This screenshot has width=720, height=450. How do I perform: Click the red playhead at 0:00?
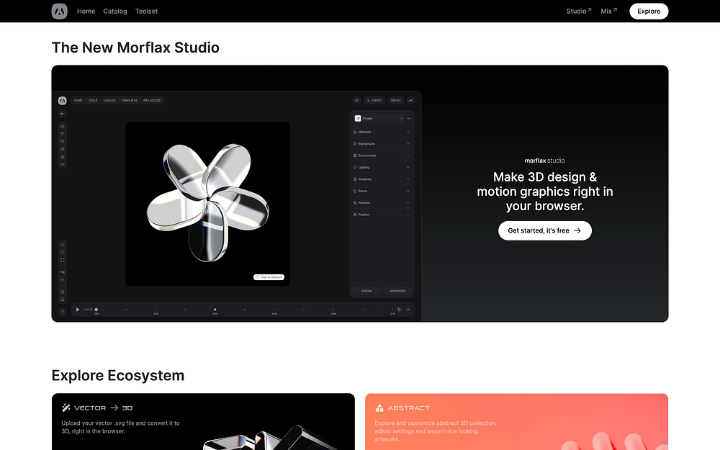click(x=96, y=310)
